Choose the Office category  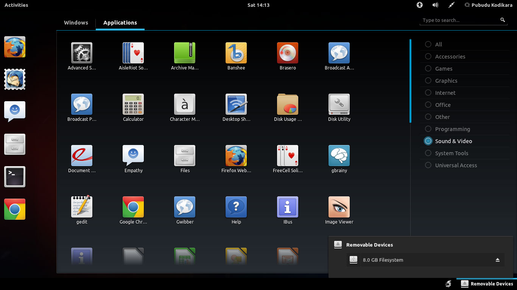[465, 105]
